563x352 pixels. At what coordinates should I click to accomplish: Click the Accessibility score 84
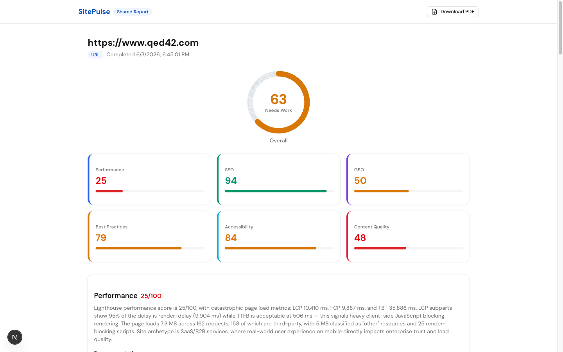point(231,238)
